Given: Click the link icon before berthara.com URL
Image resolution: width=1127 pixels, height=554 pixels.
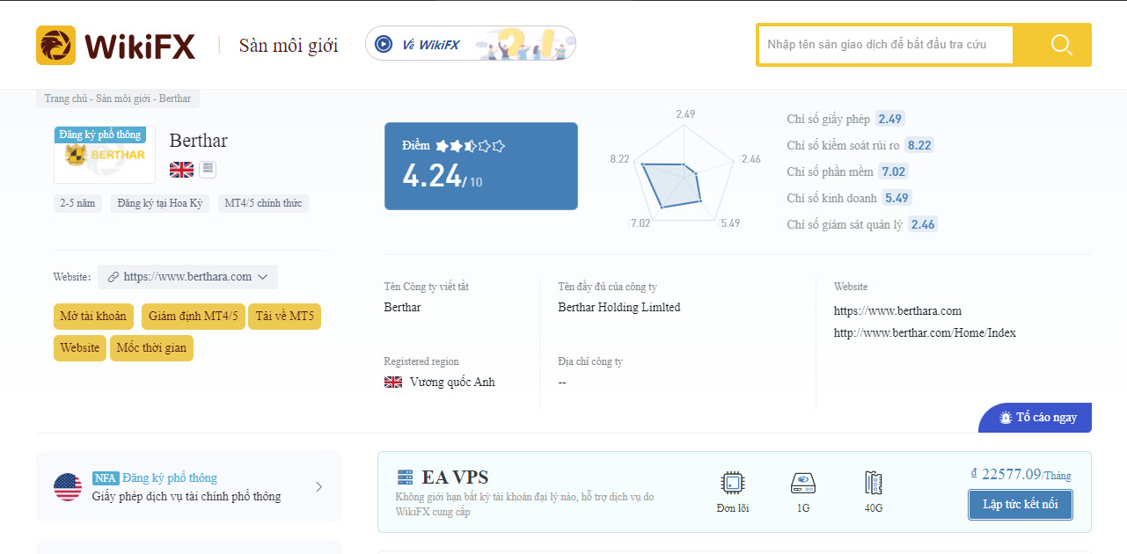Looking at the screenshot, I should [113, 276].
